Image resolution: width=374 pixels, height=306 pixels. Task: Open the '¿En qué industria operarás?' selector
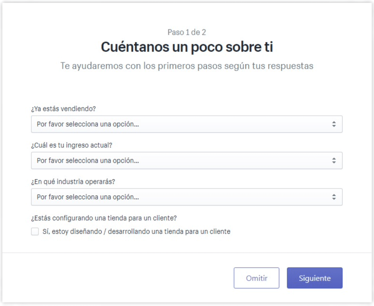click(187, 197)
